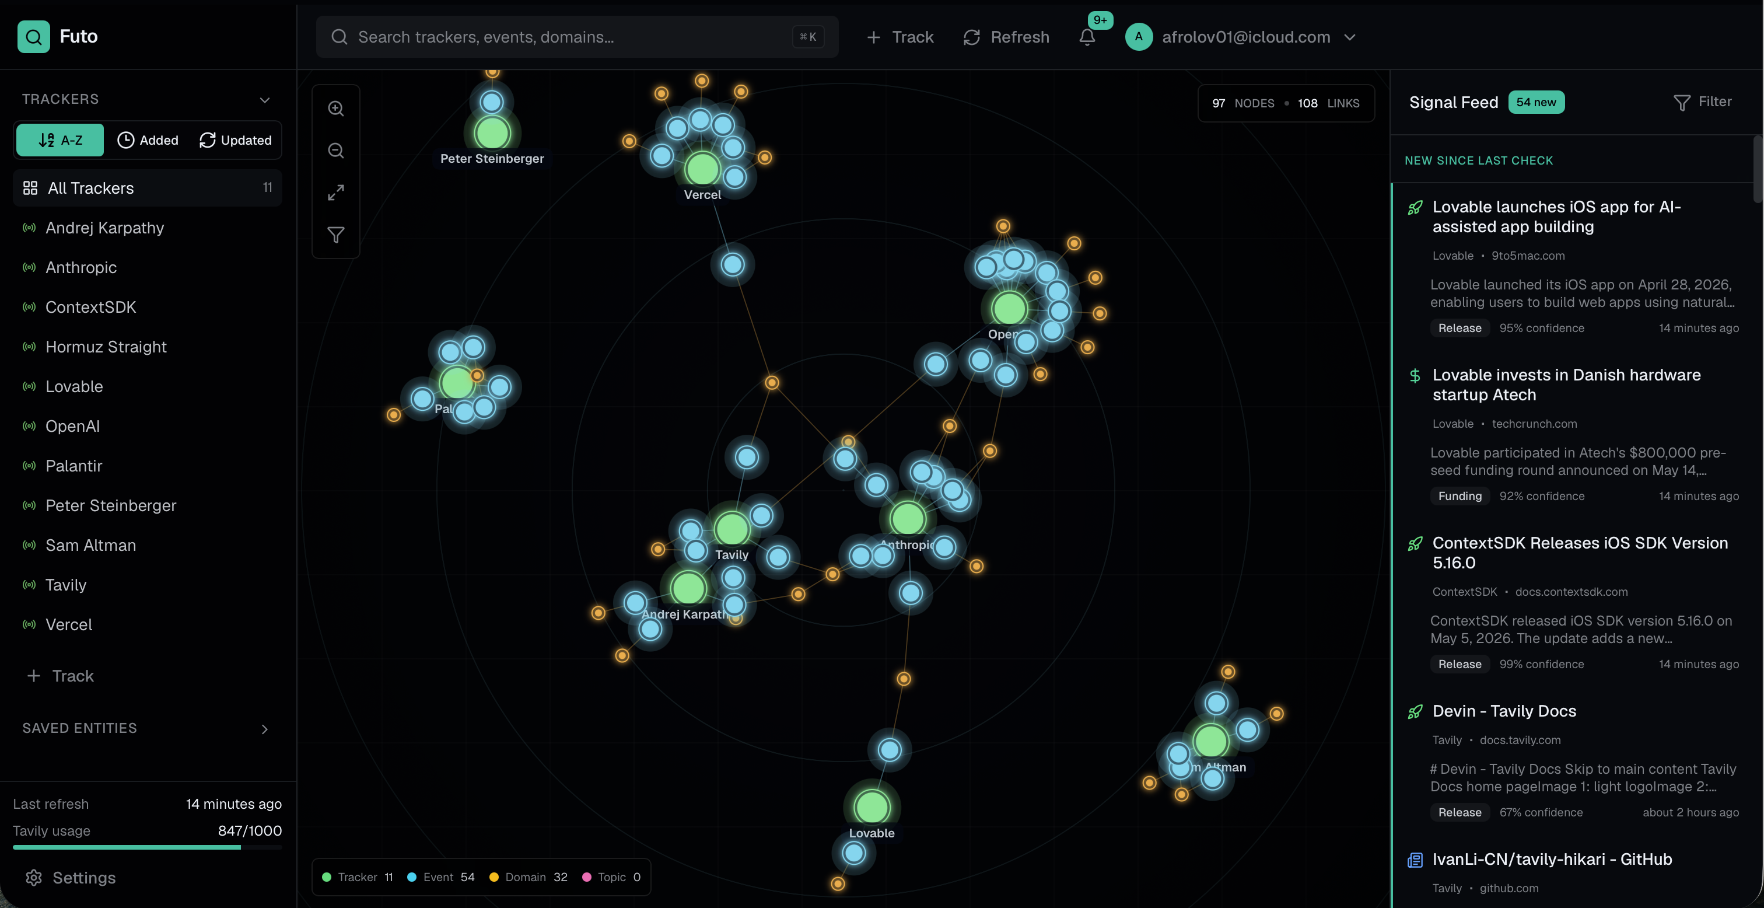Click sidebar Track add button
Viewport: 1764px width, 908px height.
pos(60,676)
